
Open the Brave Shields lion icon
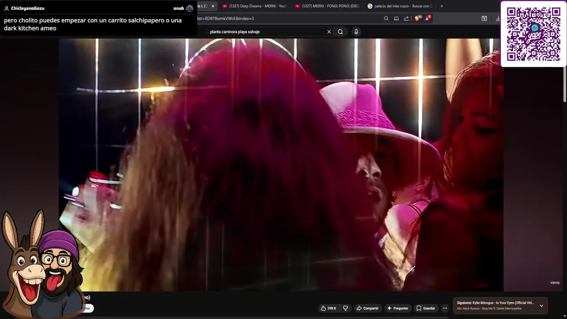point(417,19)
